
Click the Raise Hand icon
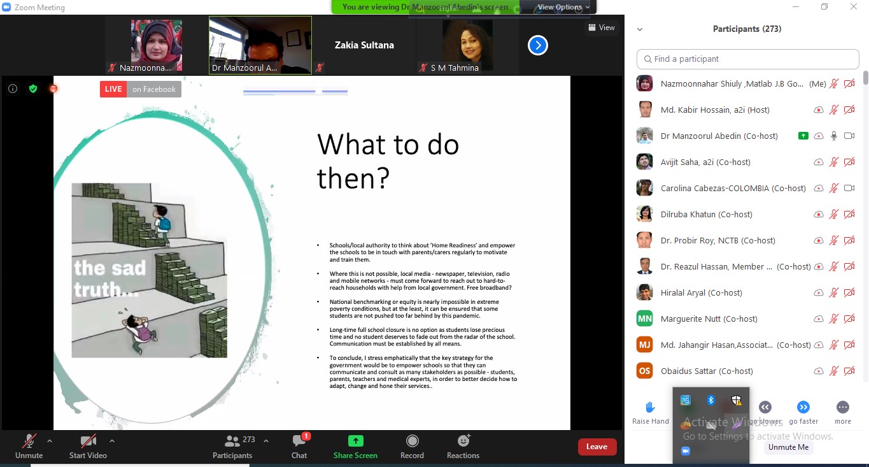(x=650, y=407)
